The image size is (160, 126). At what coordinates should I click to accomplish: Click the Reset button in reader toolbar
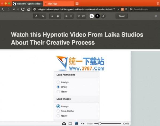coord(122,16)
